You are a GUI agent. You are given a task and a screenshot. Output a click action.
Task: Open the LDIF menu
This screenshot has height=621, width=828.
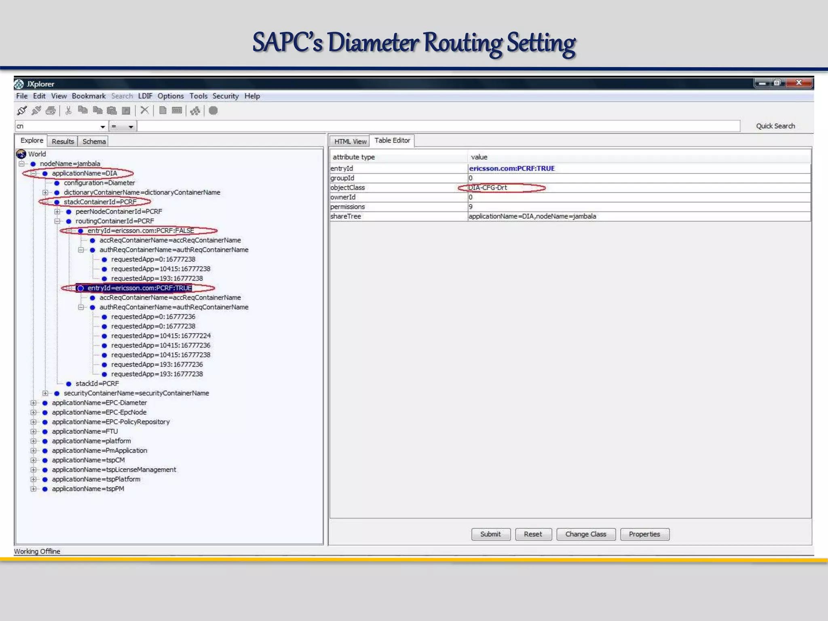click(x=145, y=96)
